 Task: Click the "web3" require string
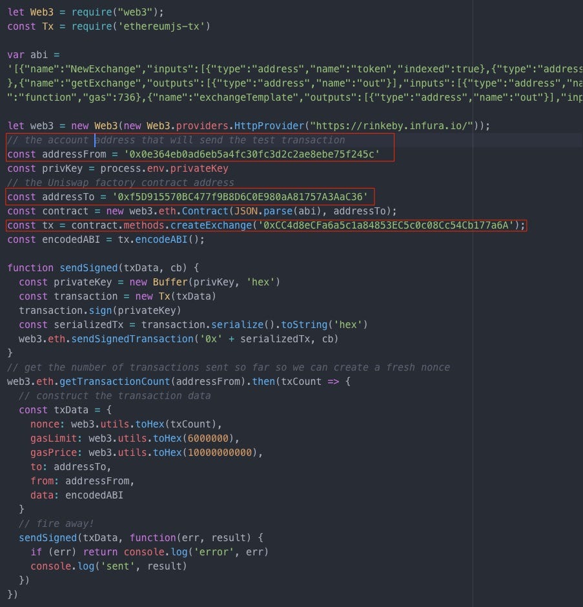tap(135, 12)
